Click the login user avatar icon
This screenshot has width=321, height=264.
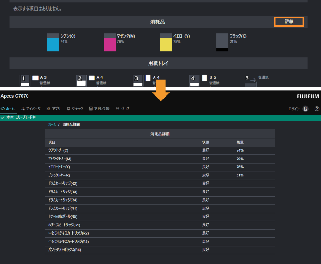click(x=305, y=109)
